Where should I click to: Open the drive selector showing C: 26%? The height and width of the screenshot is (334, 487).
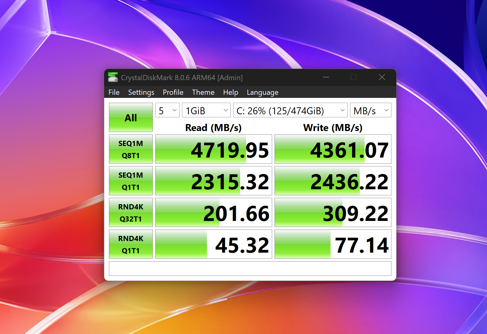point(290,110)
